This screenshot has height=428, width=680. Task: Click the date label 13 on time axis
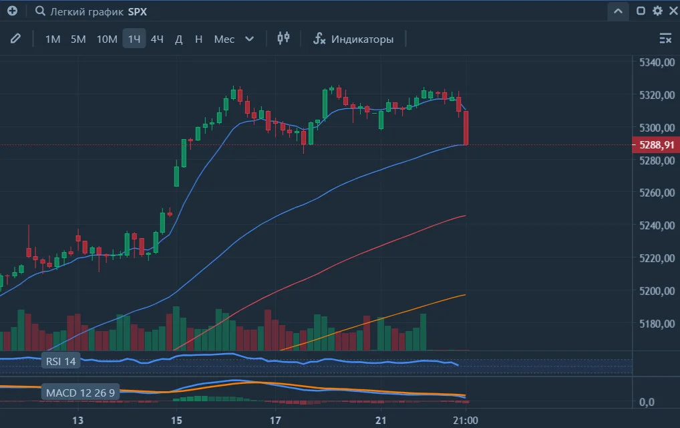pos(77,421)
